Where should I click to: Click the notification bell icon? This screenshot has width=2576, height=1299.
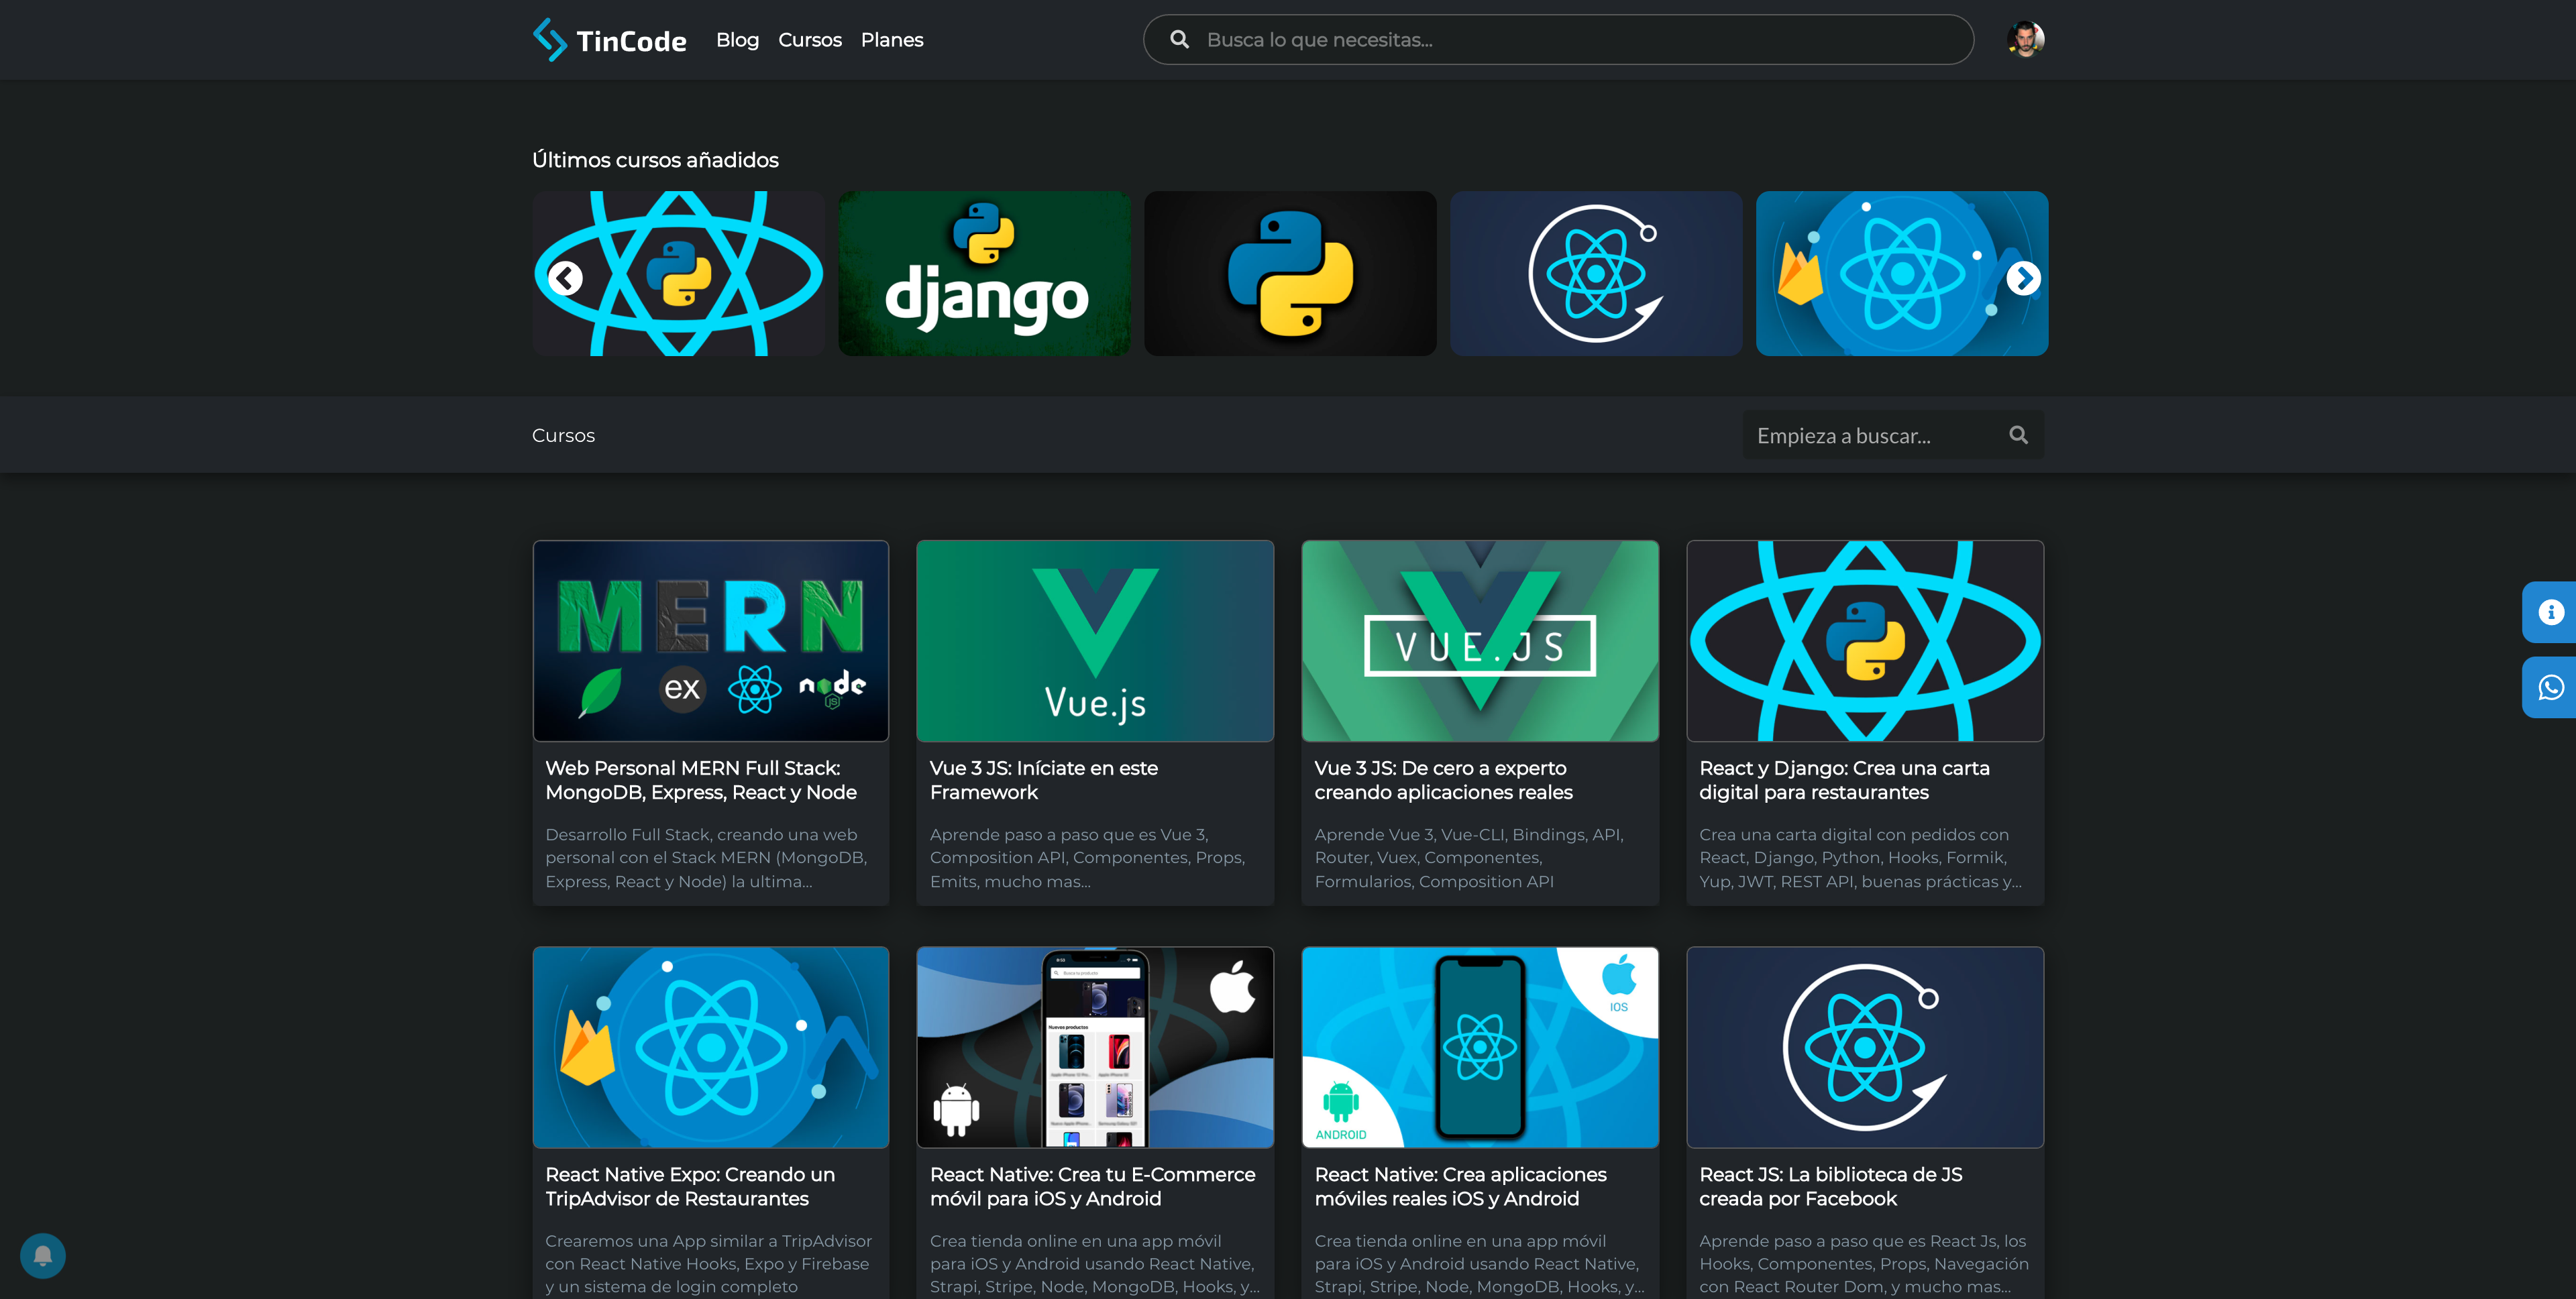43,1255
